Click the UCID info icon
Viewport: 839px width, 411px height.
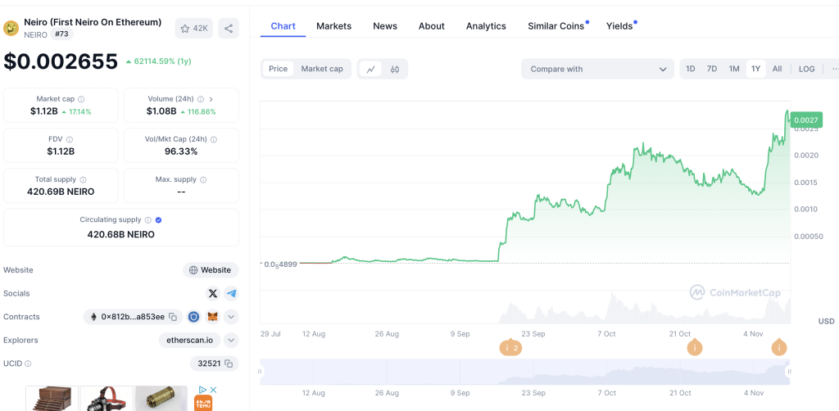pyautogui.click(x=28, y=364)
